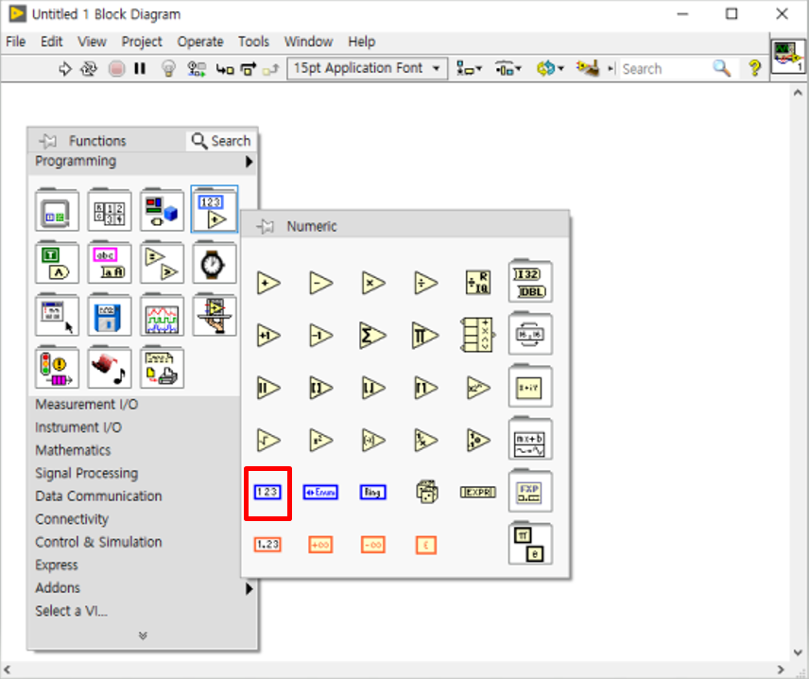This screenshot has width=809, height=679.
Task: Open the Operate menu
Action: pos(200,42)
